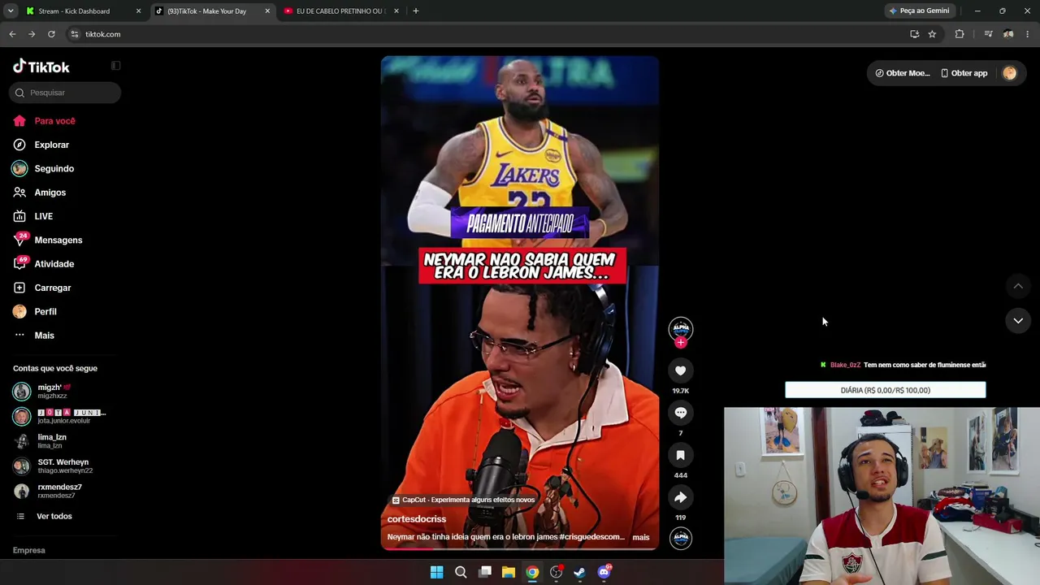1040x585 pixels.
Task: Open Chrome profile avatar in toolbar
Action: 1008,34
